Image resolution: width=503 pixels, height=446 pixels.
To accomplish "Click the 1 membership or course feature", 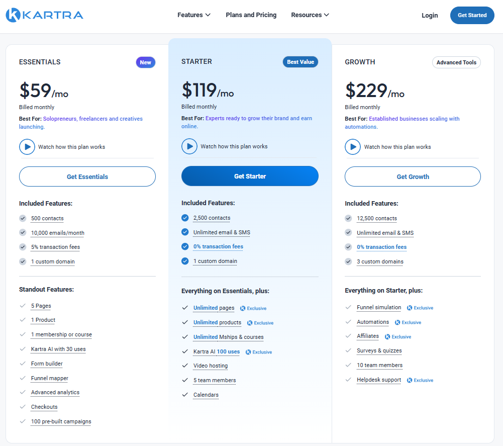I will (x=61, y=334).
